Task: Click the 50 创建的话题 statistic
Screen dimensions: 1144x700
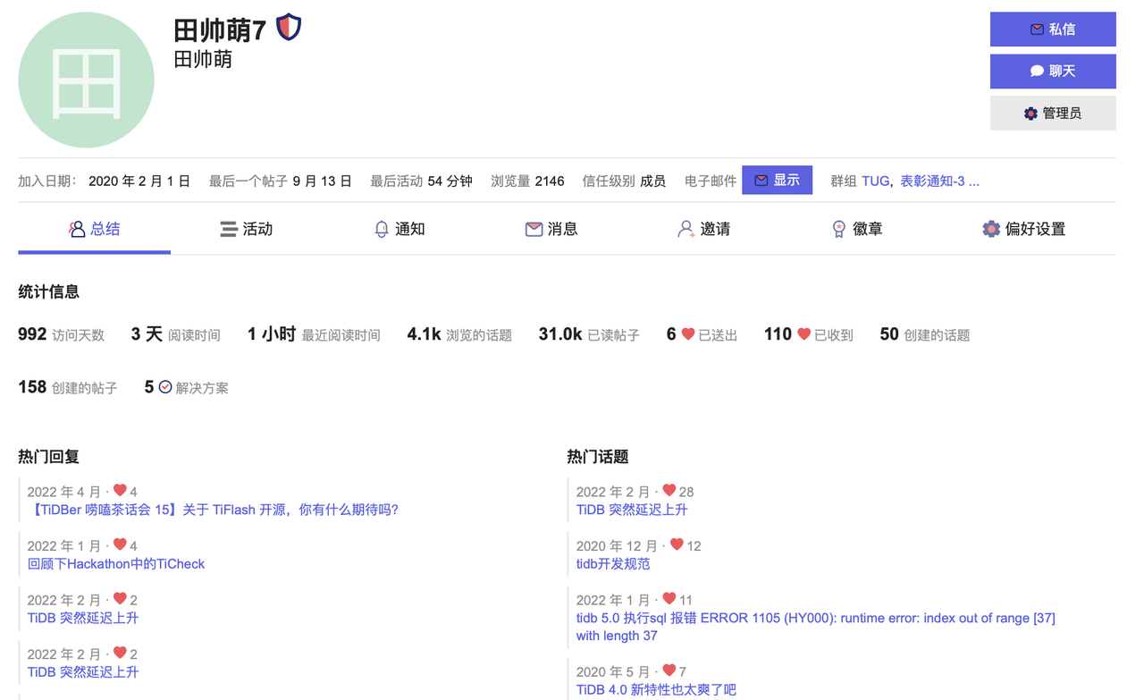Action: pyautogui.click(x=925, y=334)
